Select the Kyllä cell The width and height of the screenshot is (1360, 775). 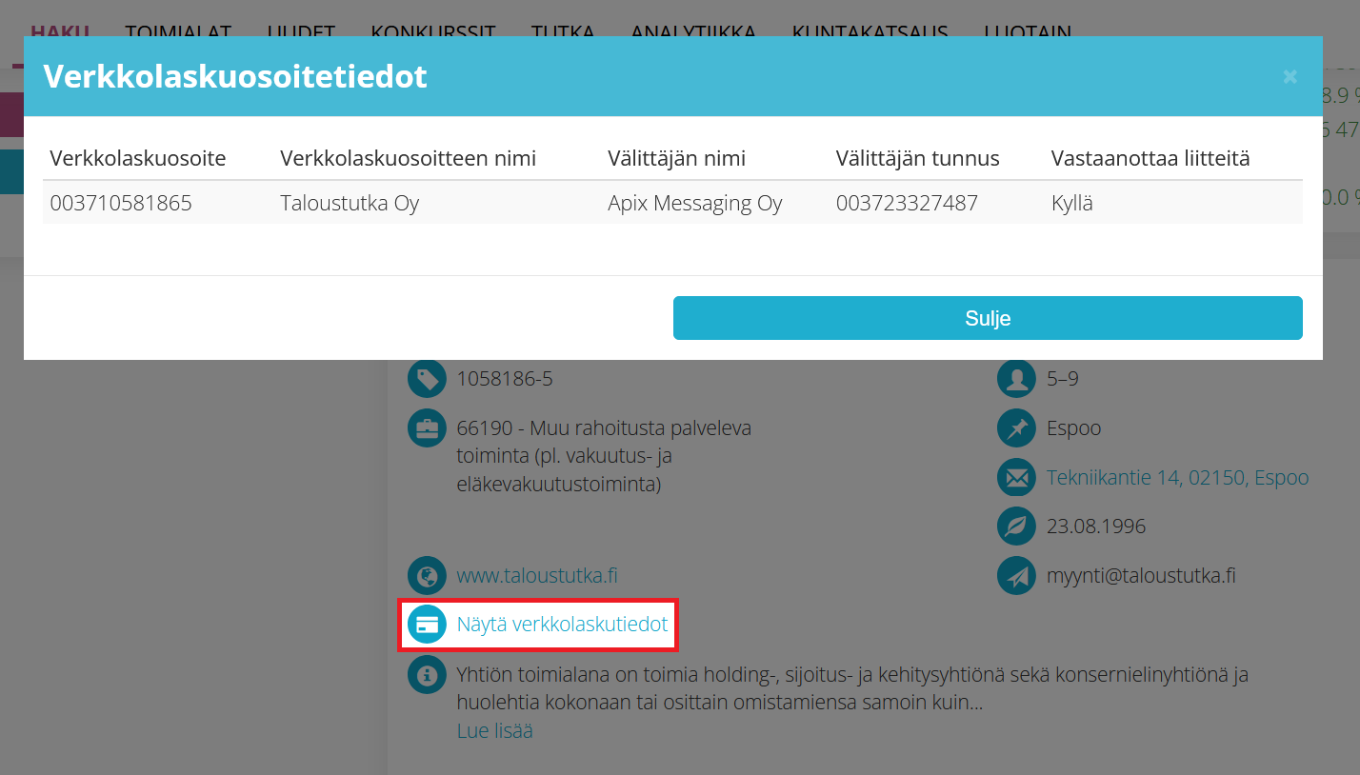pos(1072,203)
